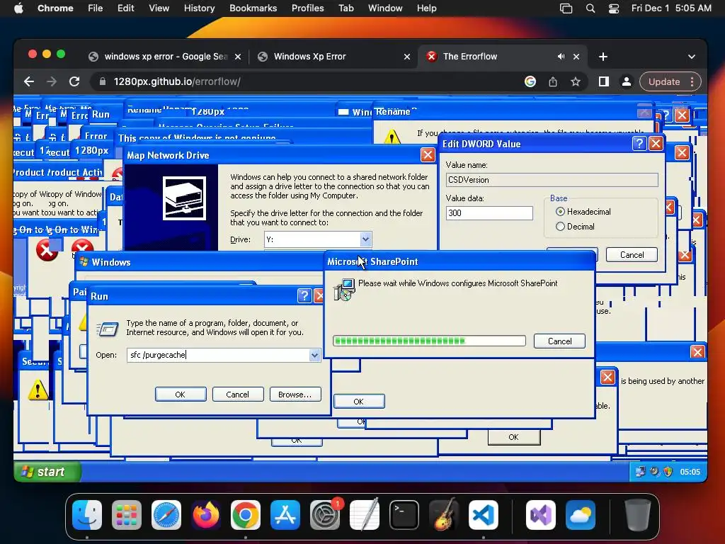Click OK in the Run dialog
725x544 pixels.
(x=181, y=395)
